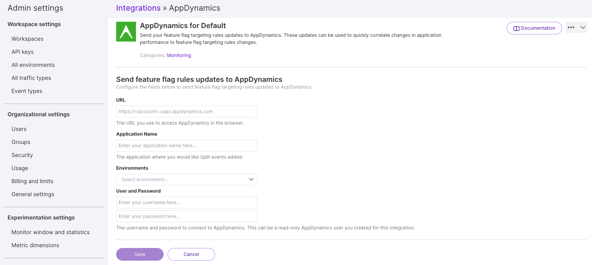Click the password input field
The image size is (592, 265).
pyautogui.click(x=187, y=216)
